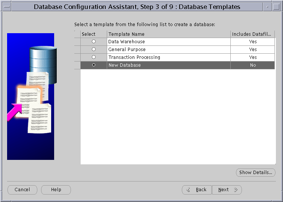Choose the Transaction Processing radio button

click(94, 57)
